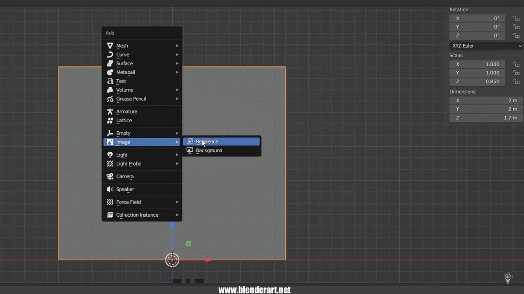524x294 pixels.
Task: Click the Curve icon in Add menu
Action: (110, 54)
